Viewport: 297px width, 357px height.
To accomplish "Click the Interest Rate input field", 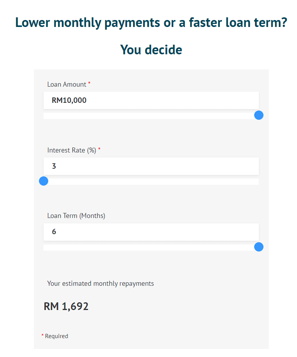I will [x=151, y=166].
